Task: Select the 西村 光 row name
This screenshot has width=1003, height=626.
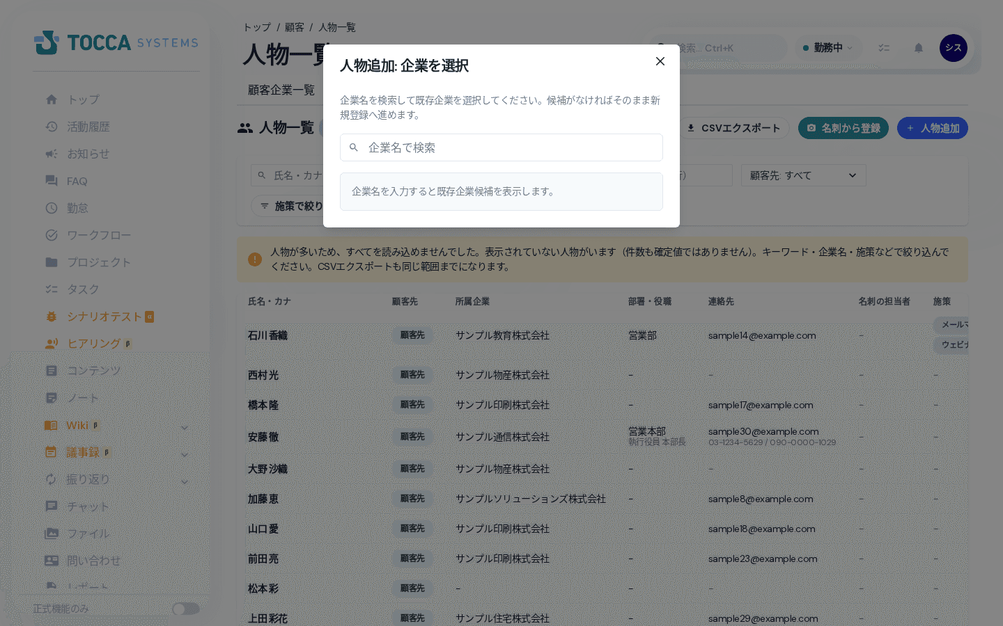Action: point(263,375)
